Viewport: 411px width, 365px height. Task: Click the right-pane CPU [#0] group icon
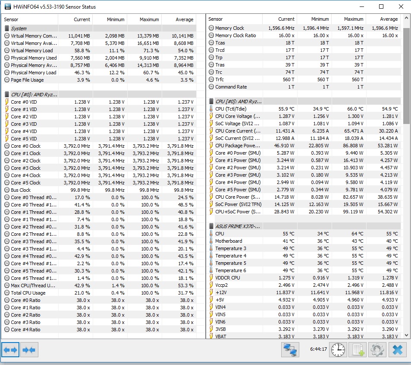pos(211,101)
